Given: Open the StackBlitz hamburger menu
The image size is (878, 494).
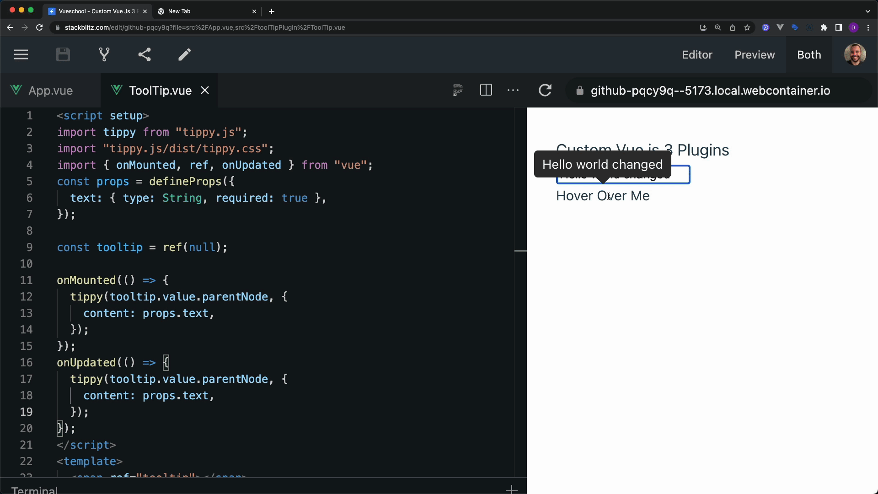Looking at the screenshot, I should 21,55.
